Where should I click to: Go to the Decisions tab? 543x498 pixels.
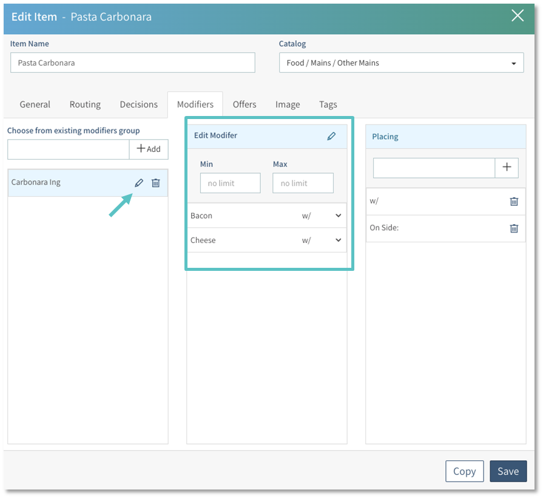tap(139, 104)
